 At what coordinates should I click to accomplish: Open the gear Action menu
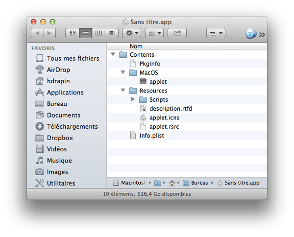pos(132,33)
